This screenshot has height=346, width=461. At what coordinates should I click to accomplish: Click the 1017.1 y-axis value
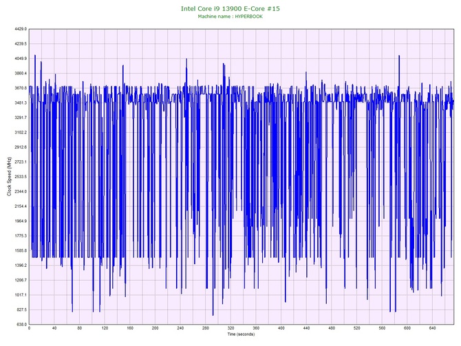21,295
